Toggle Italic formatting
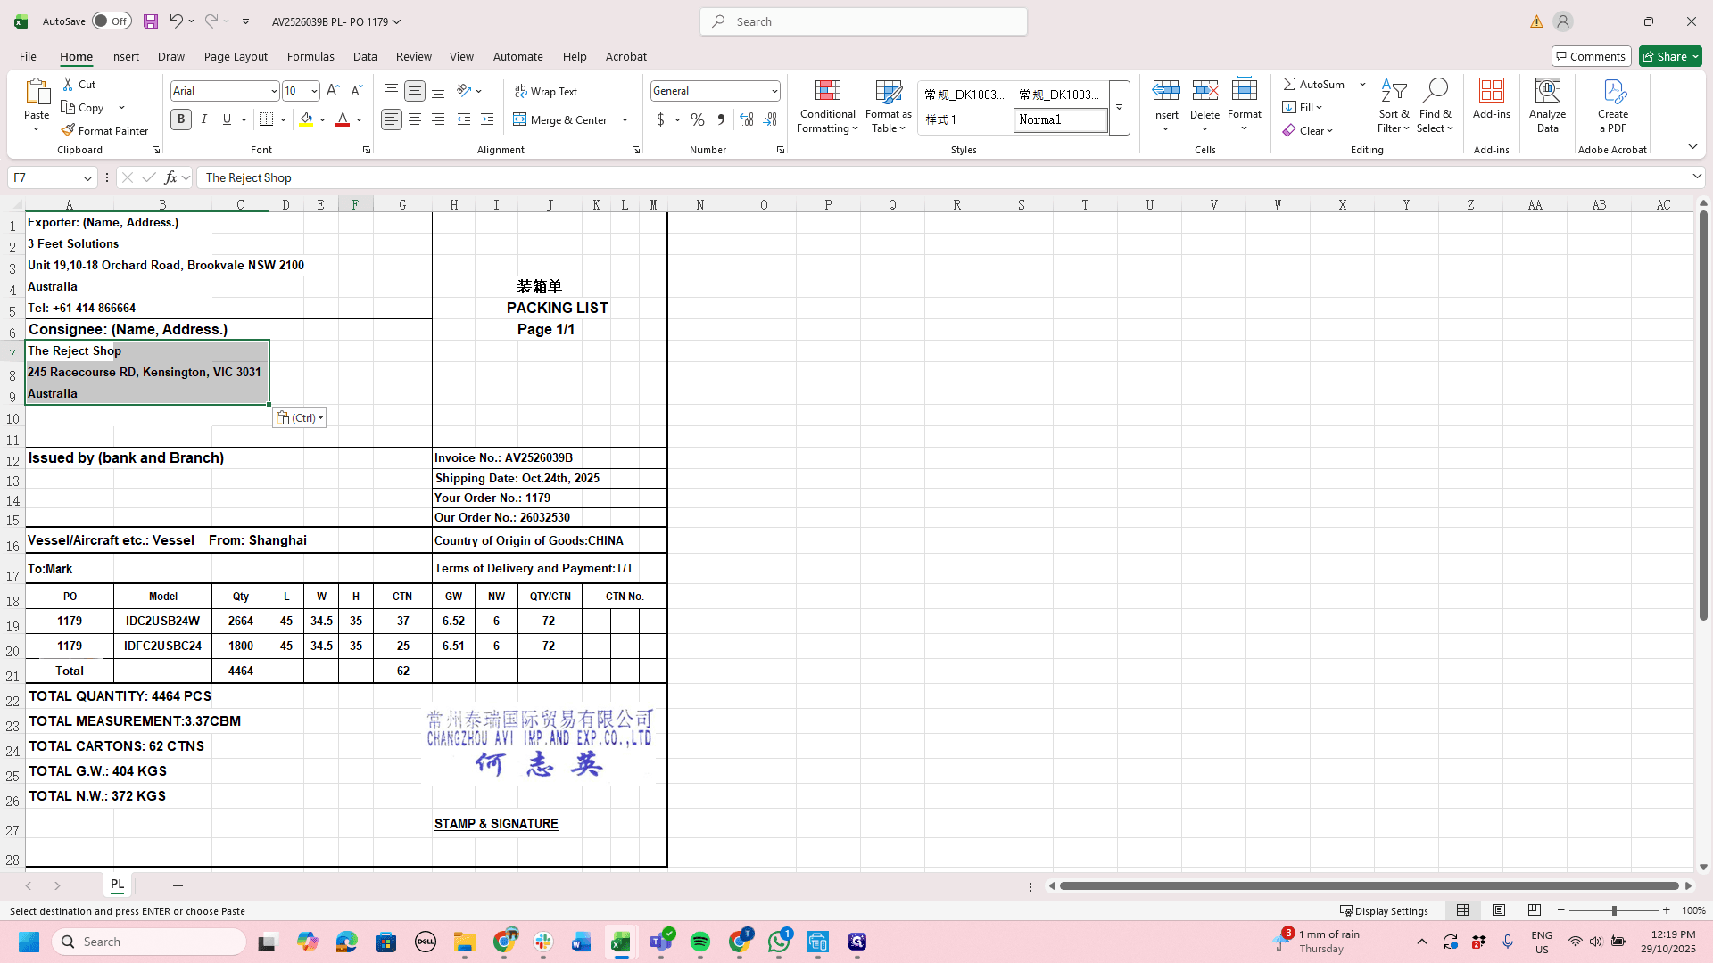The image size is (1713, 963). tap(204, 119)
